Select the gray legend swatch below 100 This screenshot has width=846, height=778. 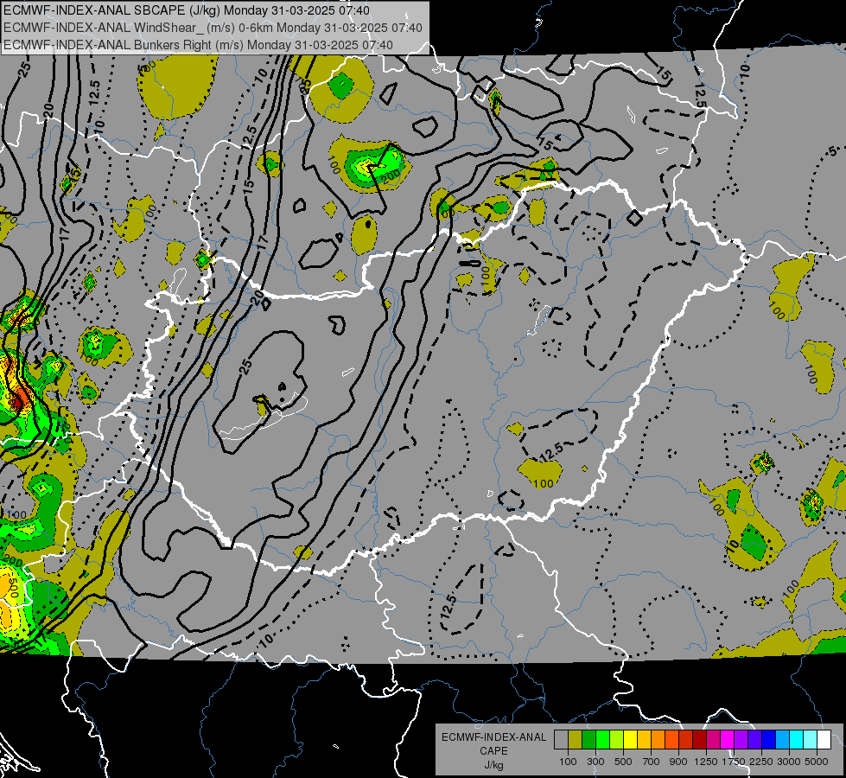coord(561,740)
